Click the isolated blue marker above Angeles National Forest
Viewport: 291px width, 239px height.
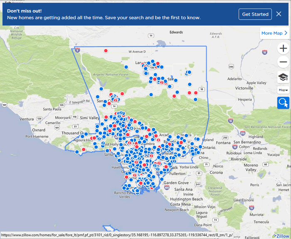click(126, 66)
